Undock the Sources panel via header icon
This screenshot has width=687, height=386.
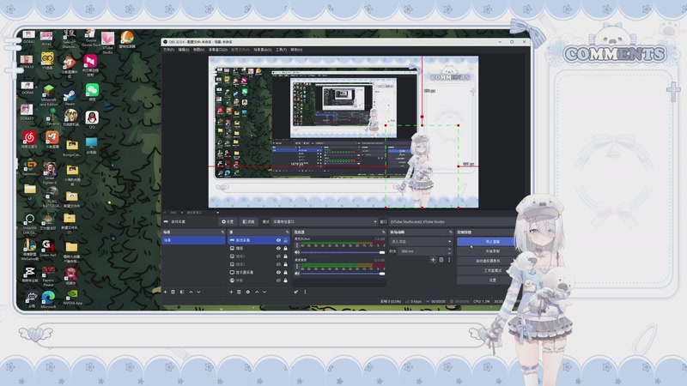(288, 232)
